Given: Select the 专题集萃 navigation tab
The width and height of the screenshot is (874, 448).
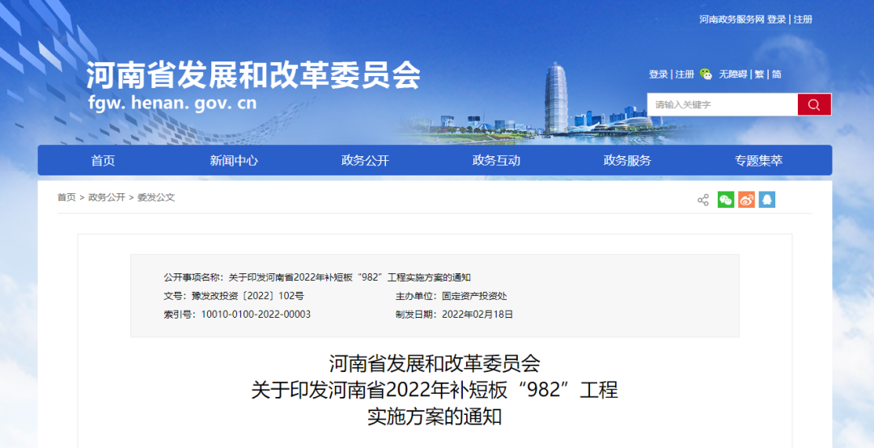Looking at the screenshot, I should click(758, 160).
